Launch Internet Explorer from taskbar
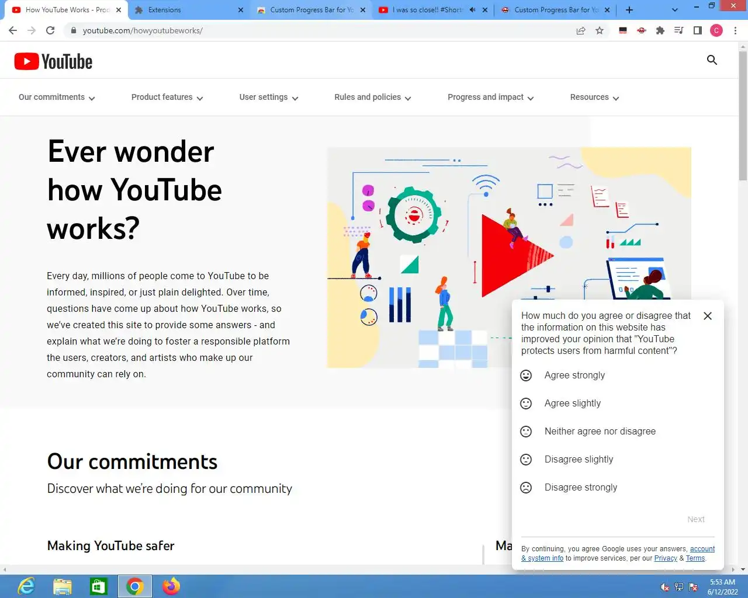This screenshot has width=748, height=598. pos(26,586)
